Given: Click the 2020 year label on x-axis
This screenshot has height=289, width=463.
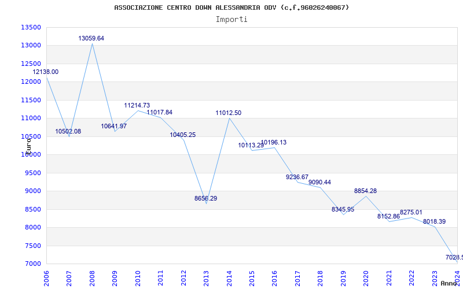Looking at the screenshot, I should point(366,276).
